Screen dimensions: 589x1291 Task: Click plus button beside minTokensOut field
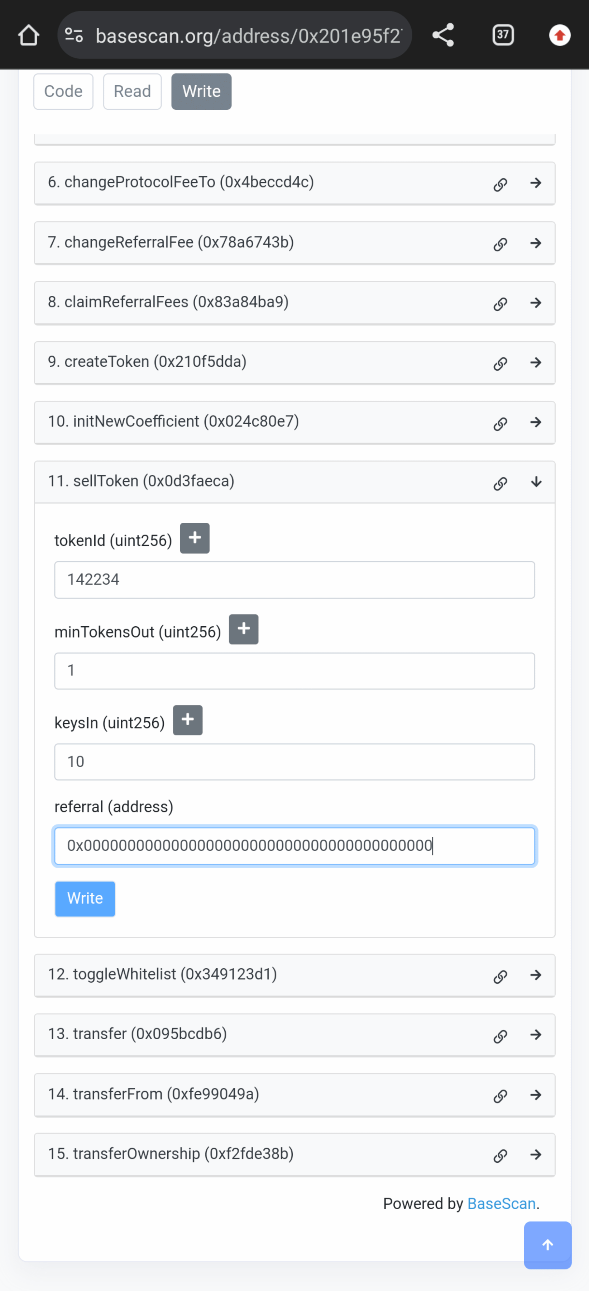tap(243, 629)
